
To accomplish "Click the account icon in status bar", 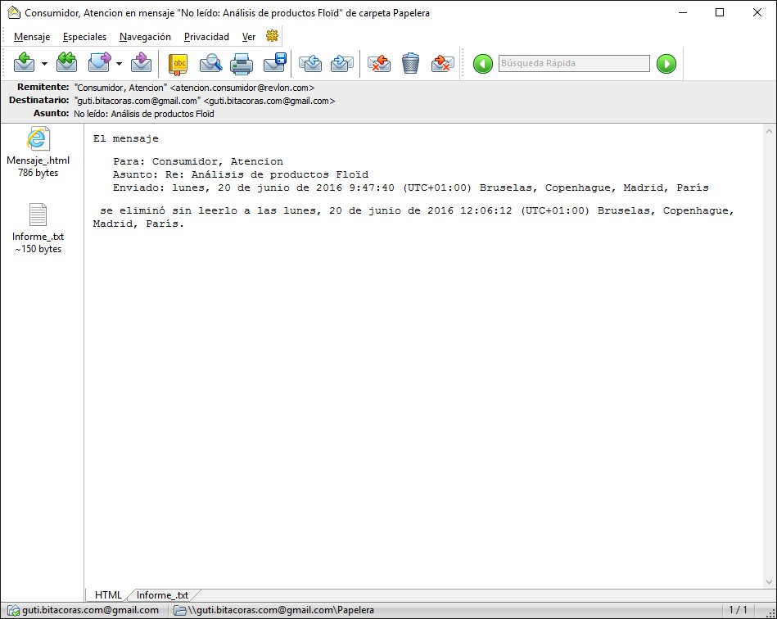I will tap(14, 610).
